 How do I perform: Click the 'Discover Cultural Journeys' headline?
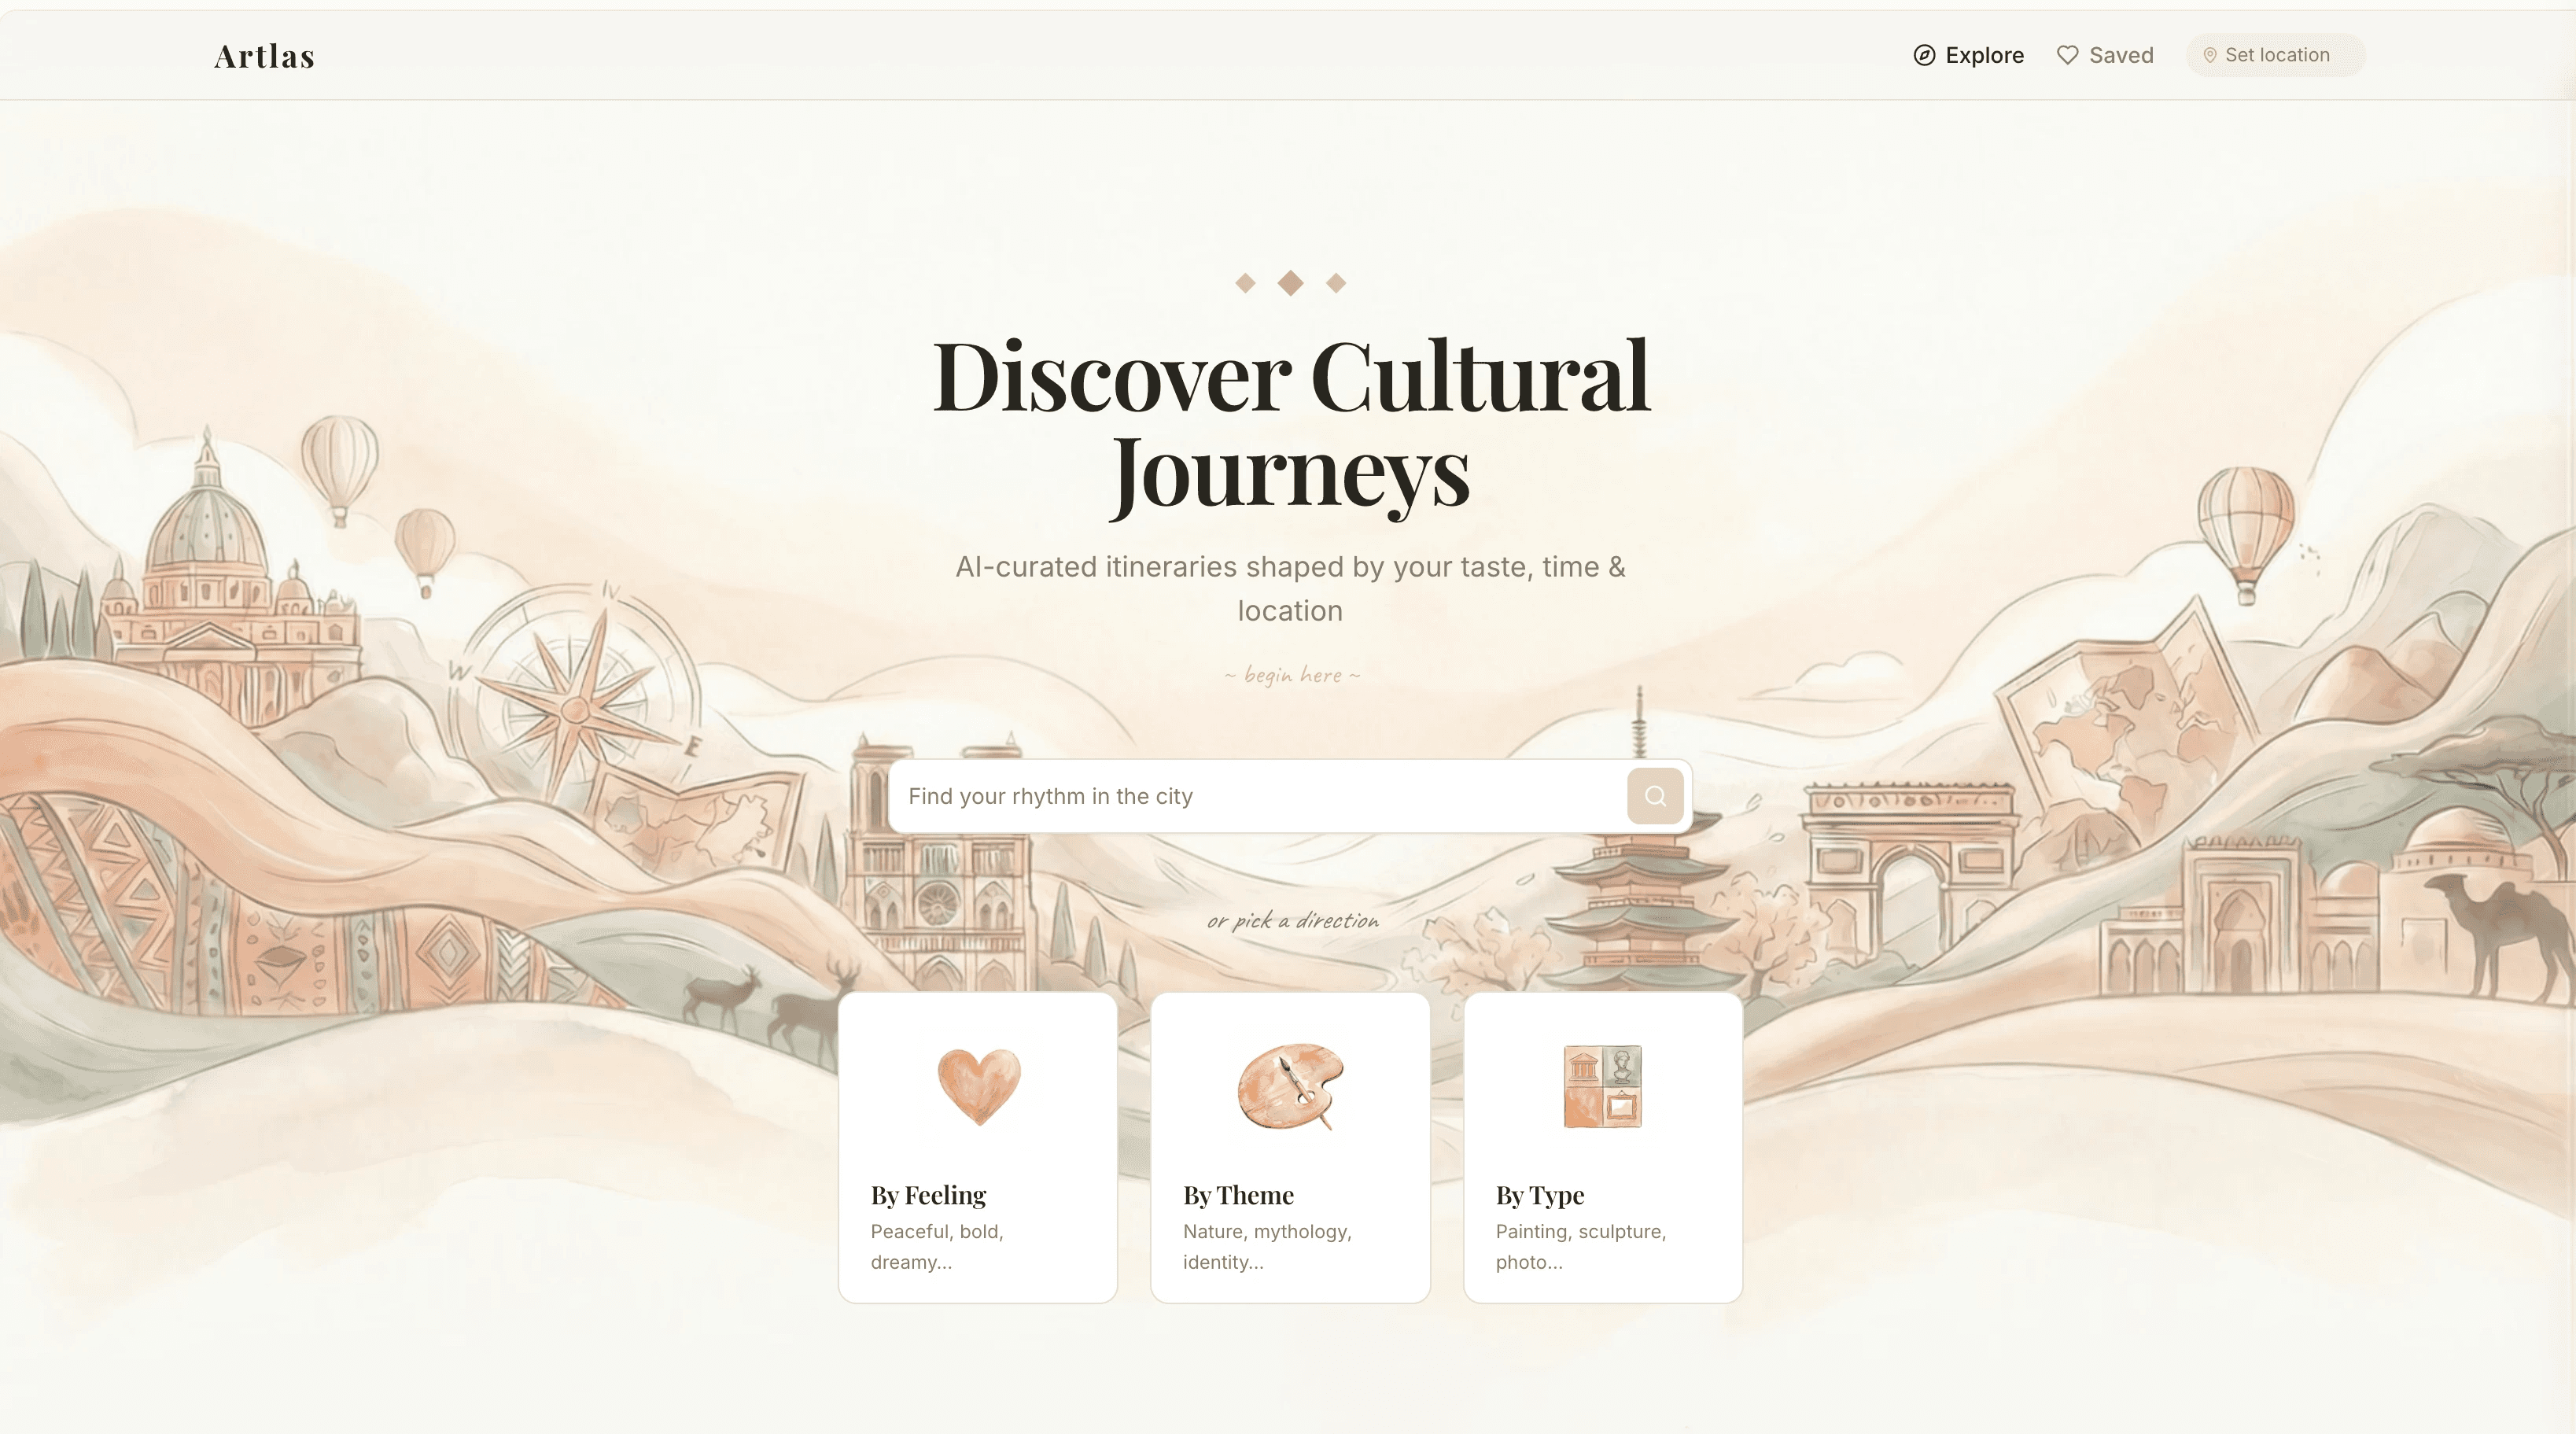click(1290, 425)
